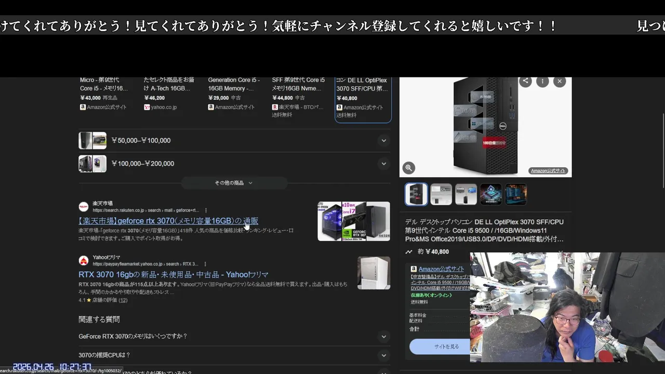
Task: Click the サイトを見る button
Action: tap(440, 346)
